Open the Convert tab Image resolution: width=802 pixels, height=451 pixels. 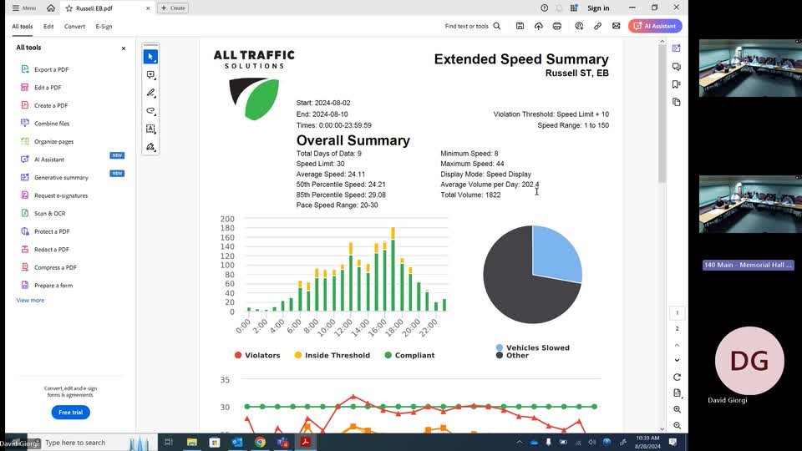coord(74,27)
